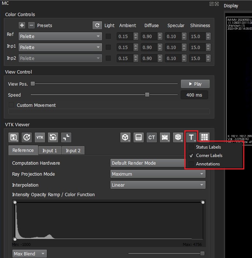Open the text labels T icon menu

pos(191,137)
